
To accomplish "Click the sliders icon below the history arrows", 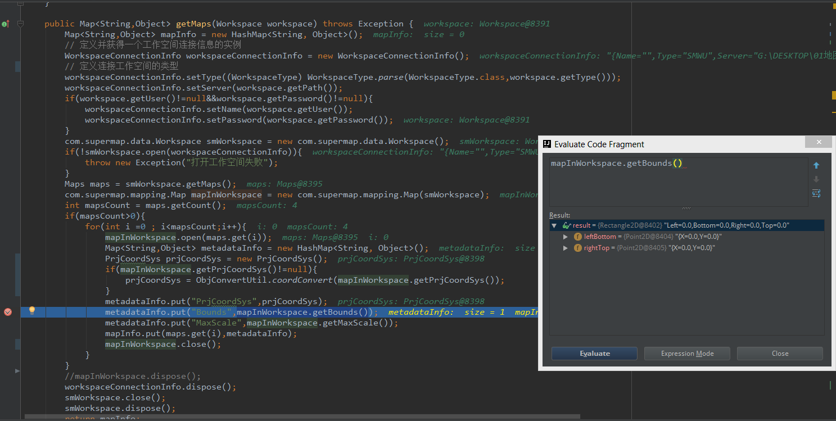I will pyautogui.click(x=816, y=193).
